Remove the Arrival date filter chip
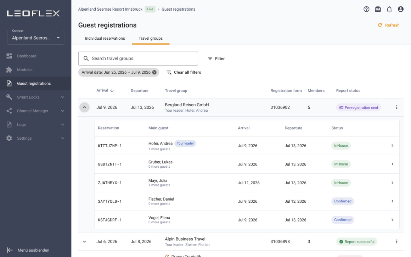This screenshot has width=411, height=257. 154,72
